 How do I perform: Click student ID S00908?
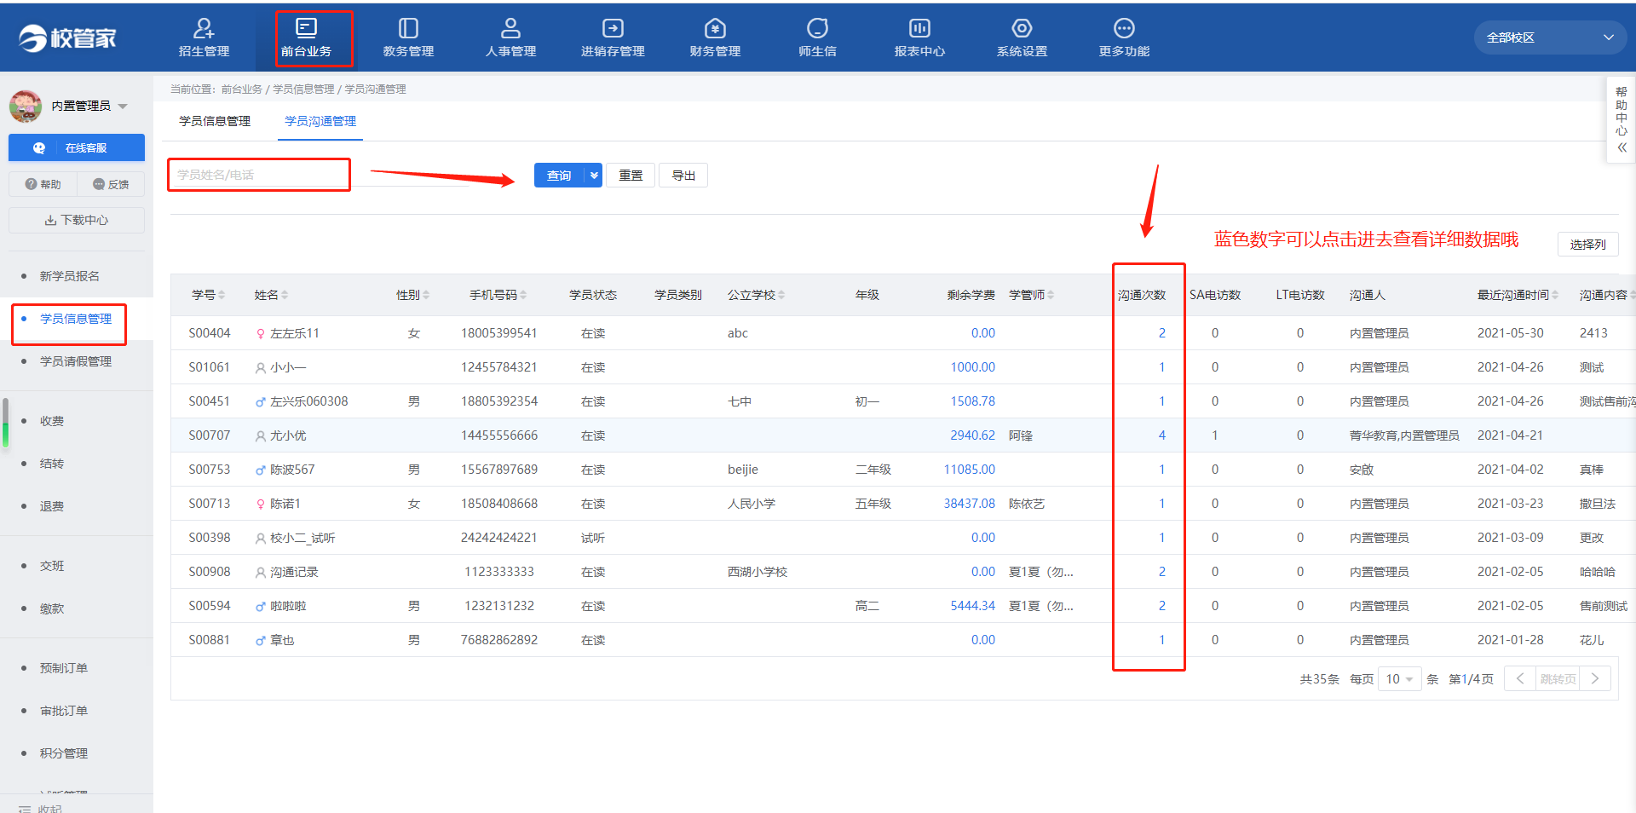coord(210,572)
